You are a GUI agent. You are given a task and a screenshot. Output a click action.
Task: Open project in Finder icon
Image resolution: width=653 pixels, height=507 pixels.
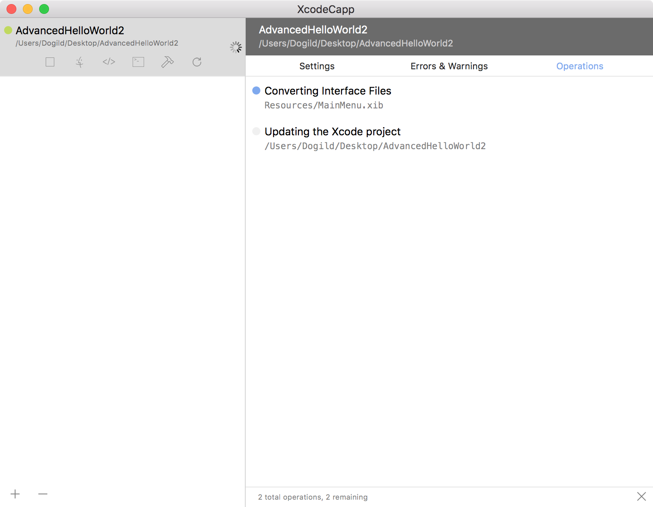pyautogui.click(x=80, y=62)
